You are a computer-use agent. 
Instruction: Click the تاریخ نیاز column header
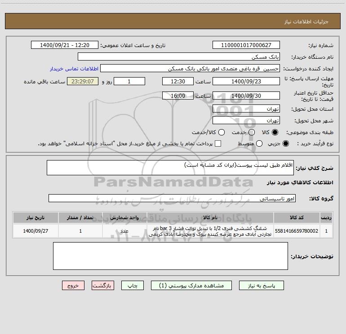click(35, 217)
